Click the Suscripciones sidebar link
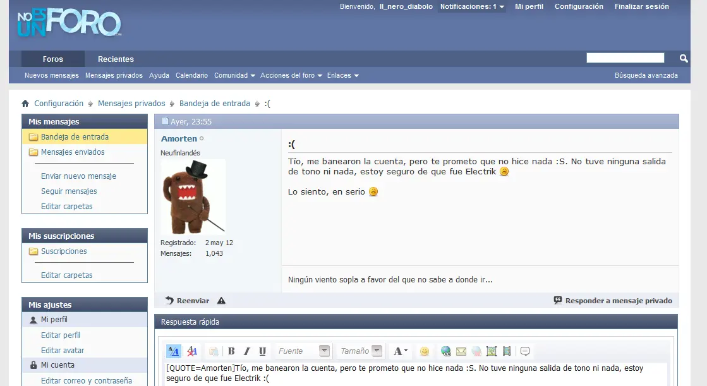 pyautogui.click(x=64, y=251)
